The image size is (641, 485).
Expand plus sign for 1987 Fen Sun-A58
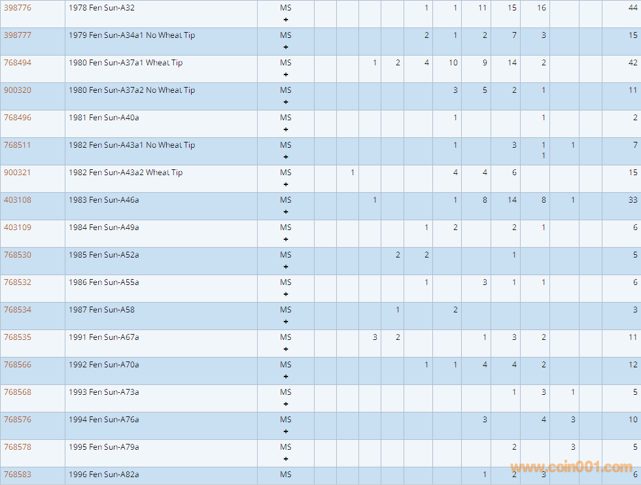[286, 322]
